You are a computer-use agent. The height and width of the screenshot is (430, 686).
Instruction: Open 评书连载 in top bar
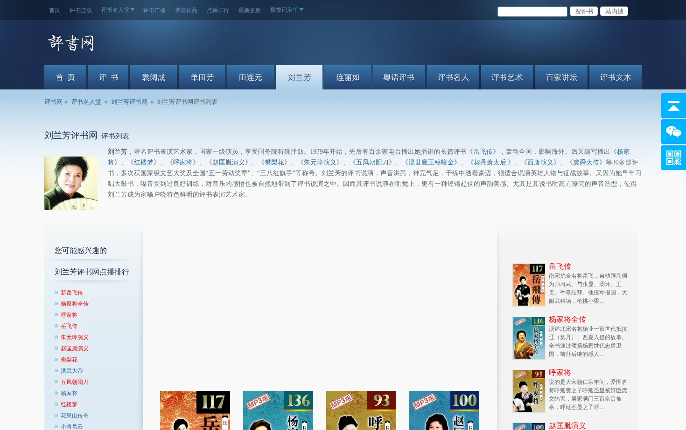[81, 10]
